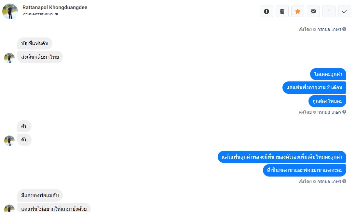Click the กำหนดการสนทนา label under the name
This screenshot has width=356, height=214.
click(x=38, y=14)
